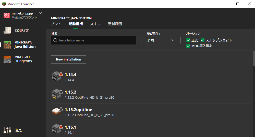Open the 名前 sort dropdown
The image size is (255, 137).
161,40
